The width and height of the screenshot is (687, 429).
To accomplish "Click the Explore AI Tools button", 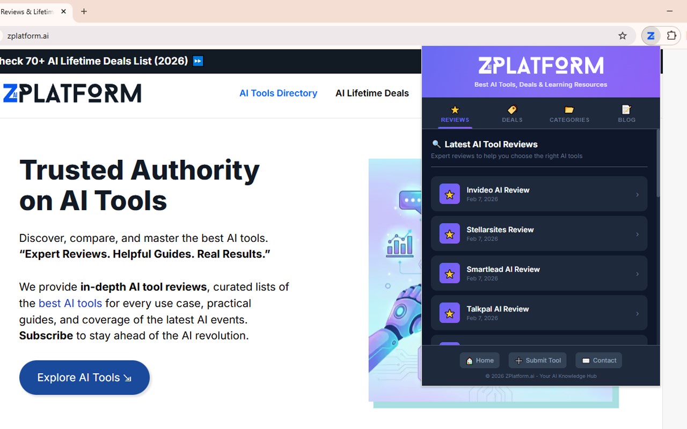I will point(84,378).
